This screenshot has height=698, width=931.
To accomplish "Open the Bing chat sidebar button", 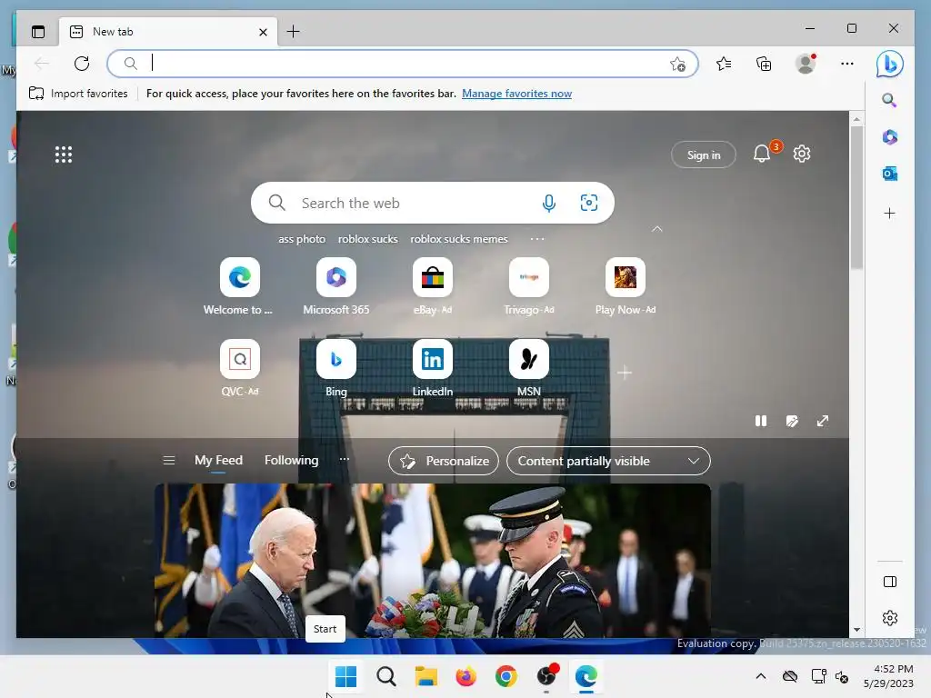I will pos(889,64).
